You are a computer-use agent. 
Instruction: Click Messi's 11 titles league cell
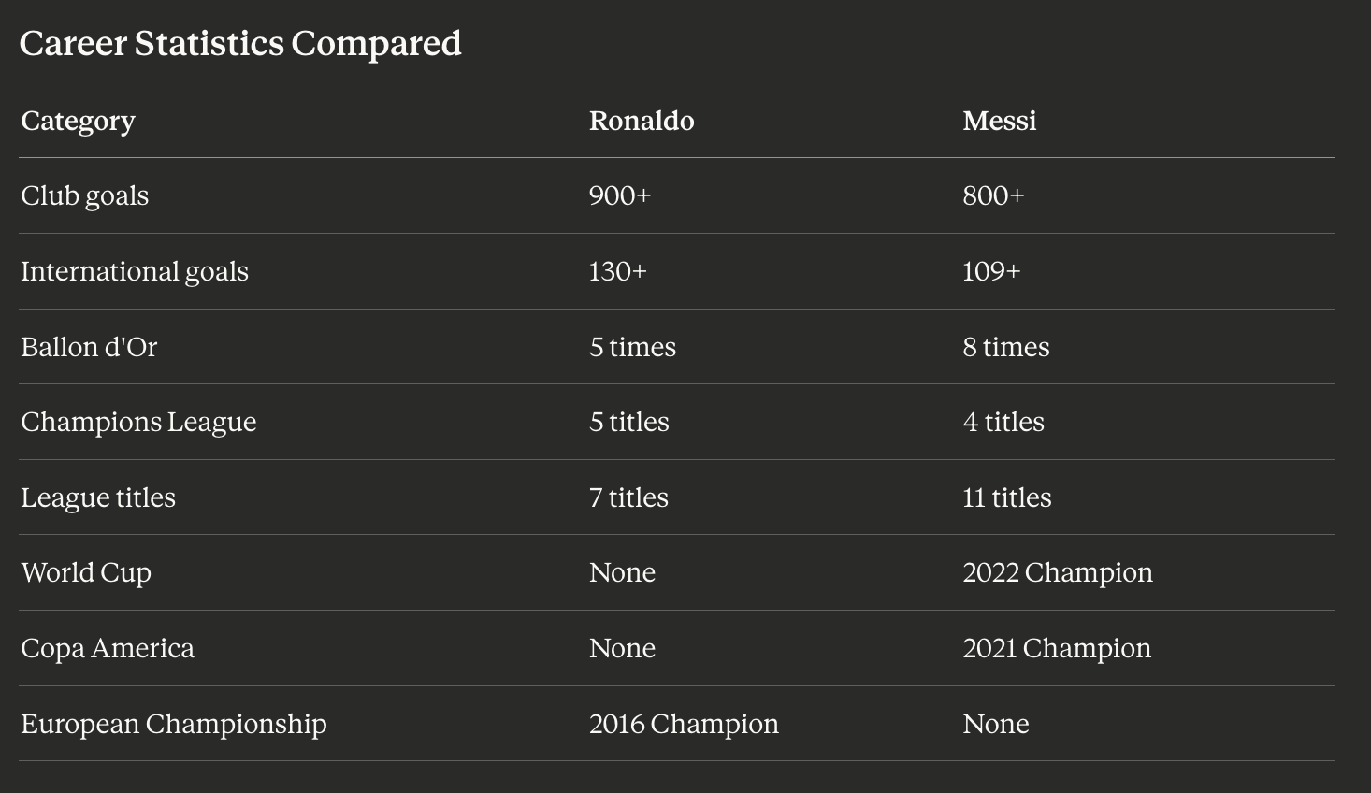click(1006, 497)
